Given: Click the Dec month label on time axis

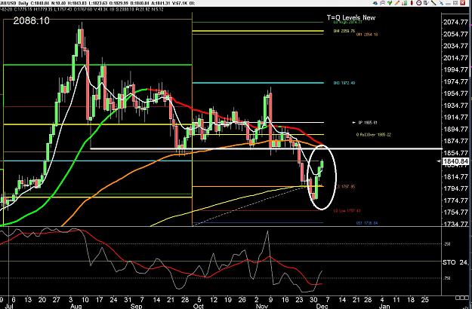Looking at the screenshot, I should 322,306.
